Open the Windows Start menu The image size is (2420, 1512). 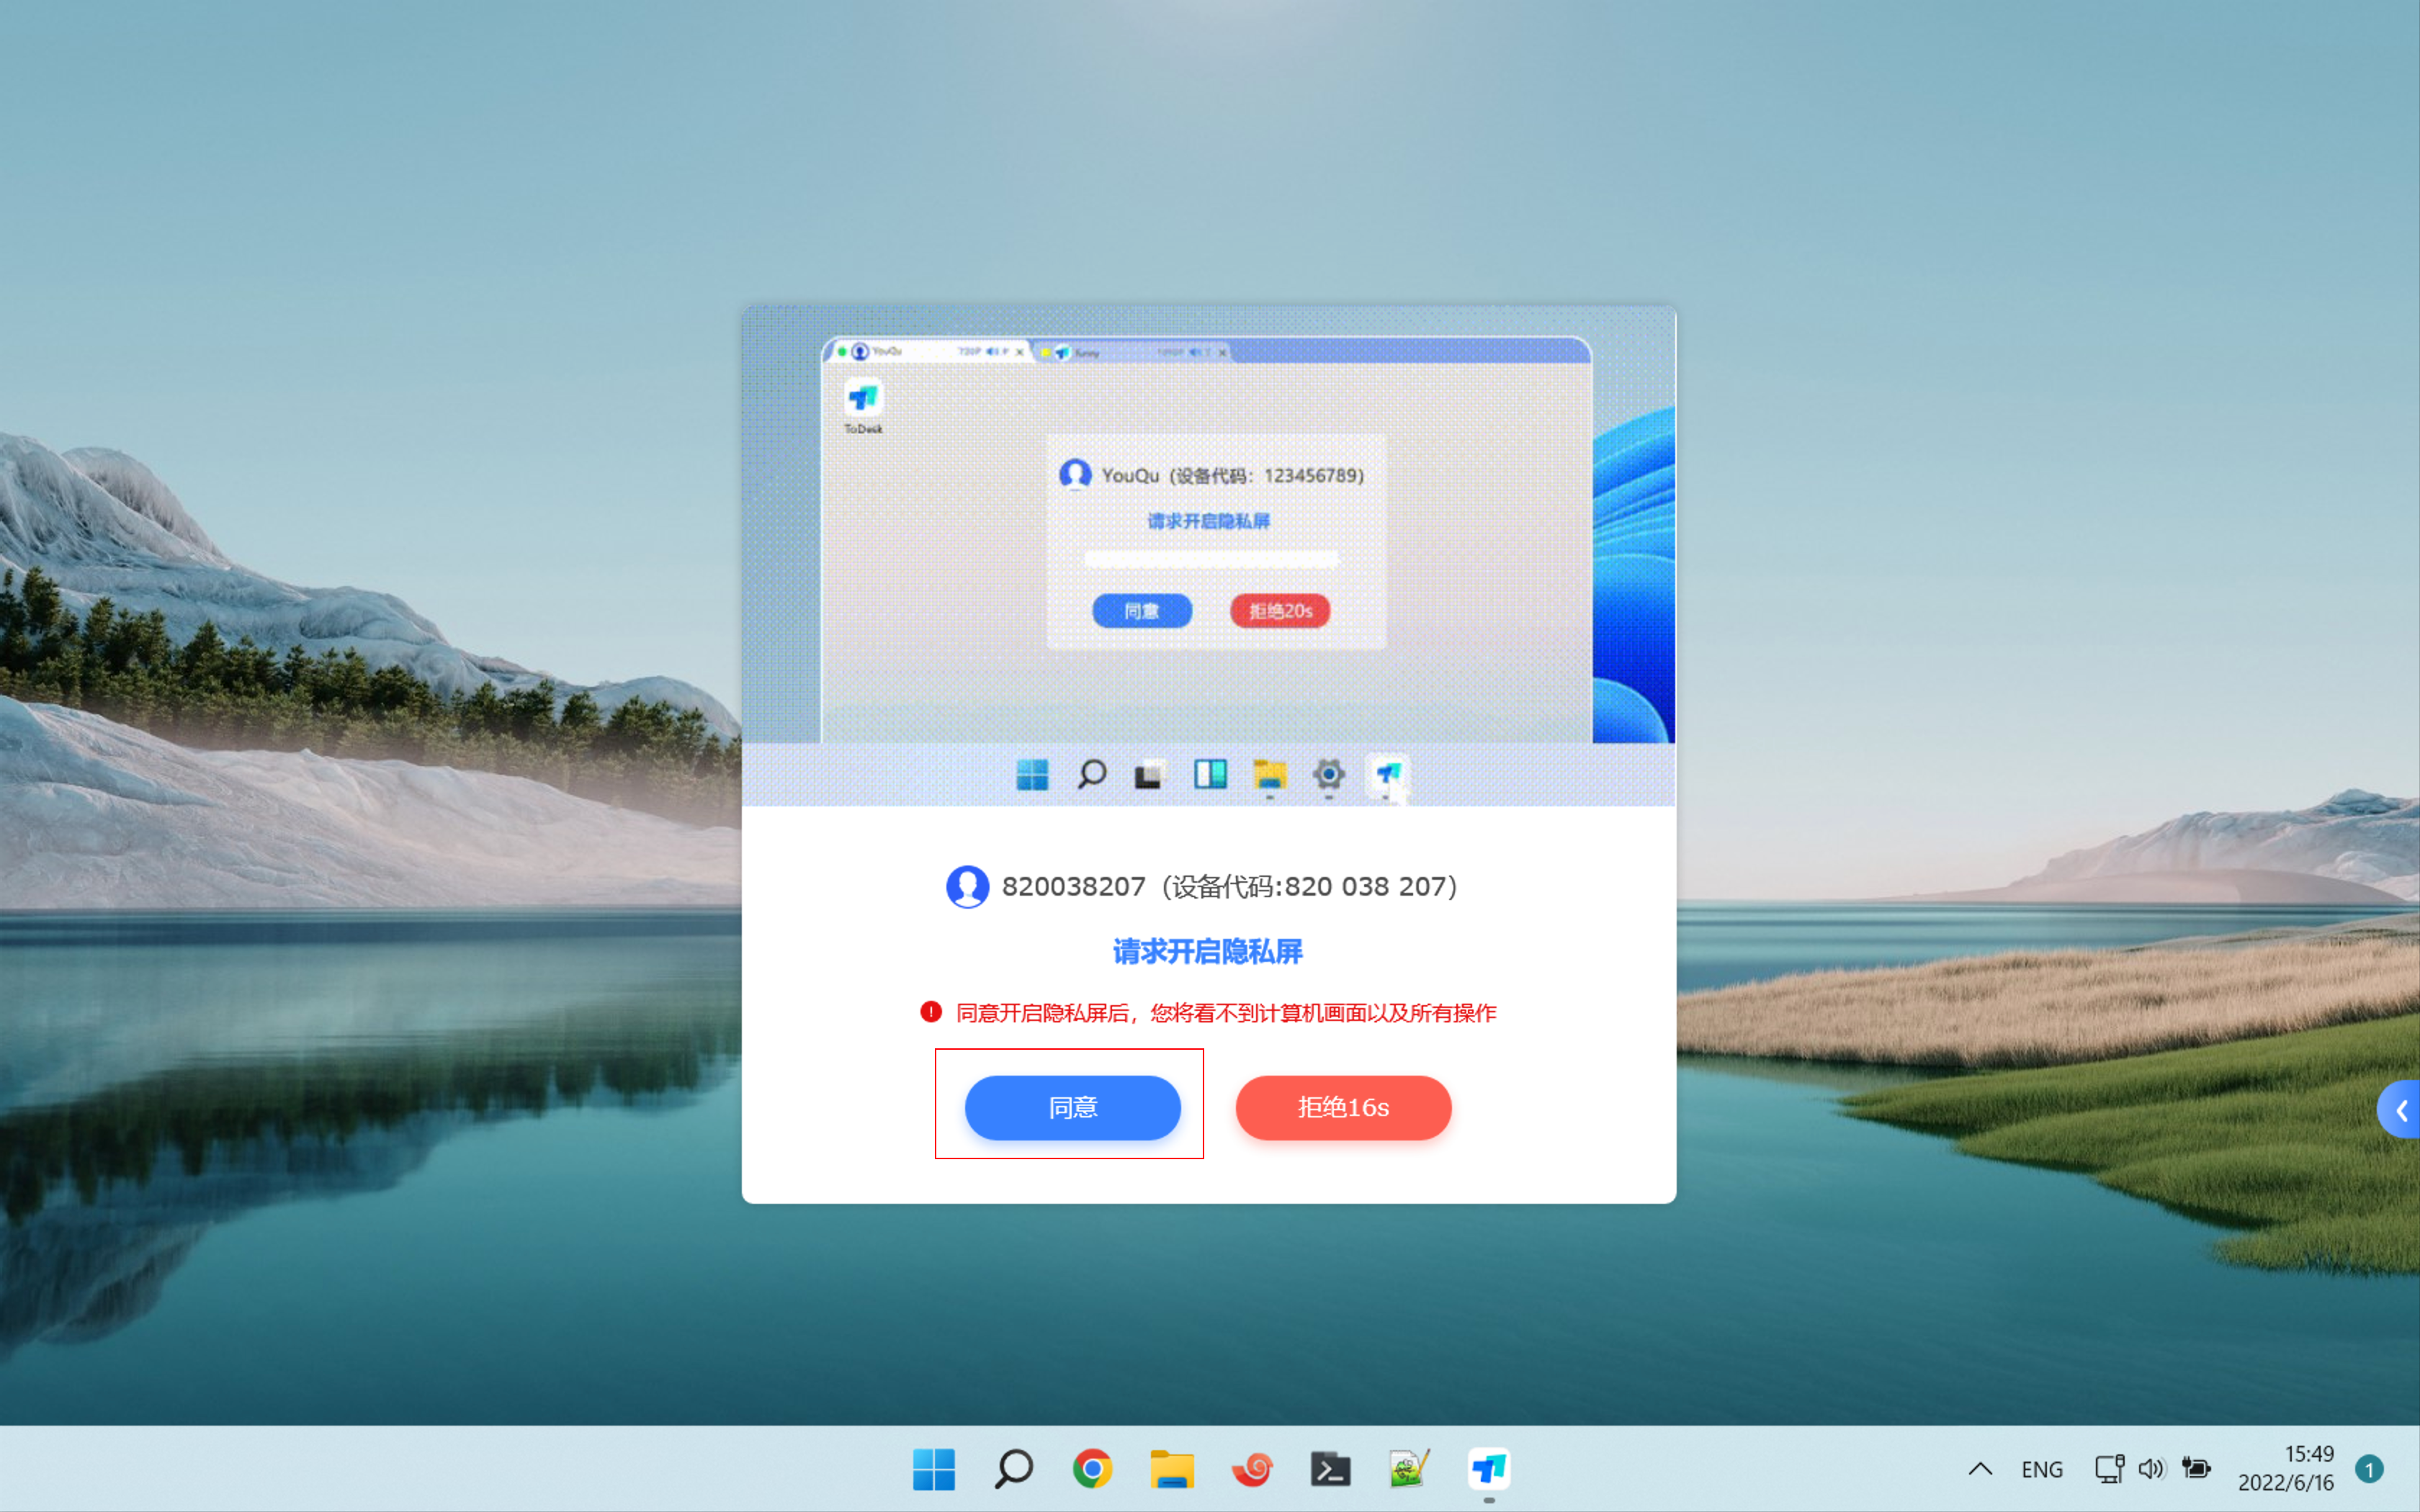(934, 1469)
